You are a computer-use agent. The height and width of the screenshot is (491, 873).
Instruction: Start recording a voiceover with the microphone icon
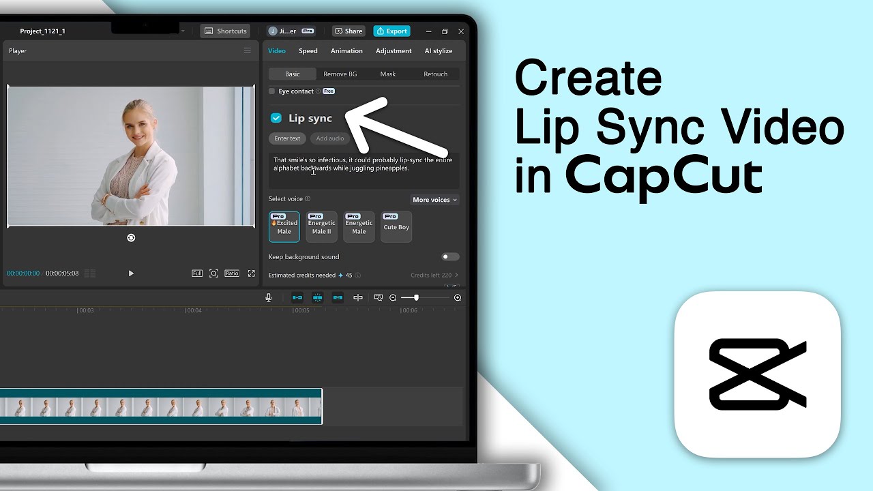click(269, 297)
